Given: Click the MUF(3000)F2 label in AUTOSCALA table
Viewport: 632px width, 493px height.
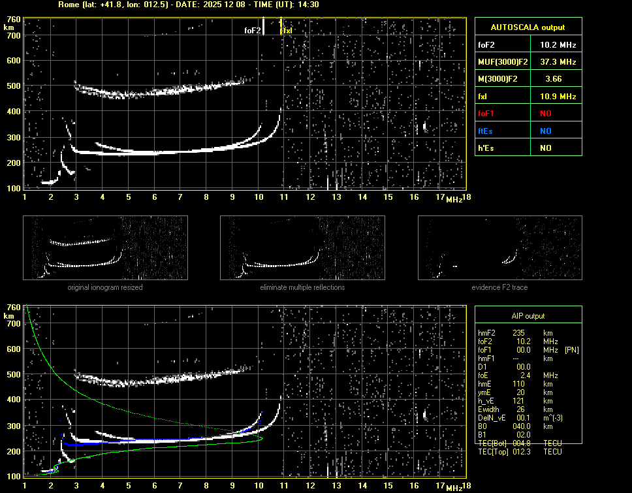Looking at the screenshot, I should 502,62.
